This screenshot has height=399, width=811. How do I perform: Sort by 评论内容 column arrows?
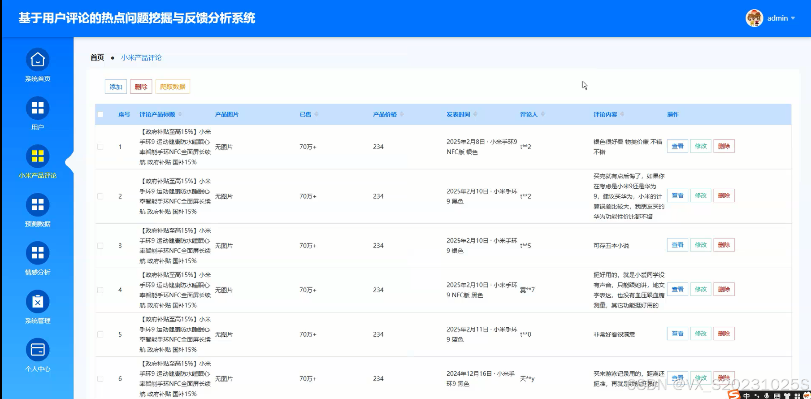[622, 114]
